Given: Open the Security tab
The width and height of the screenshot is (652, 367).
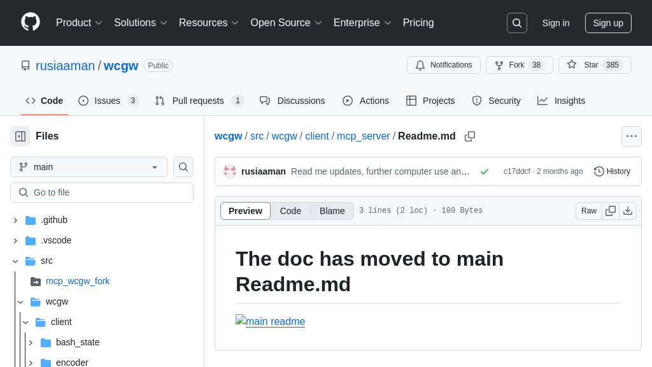Looking at the screenshot, I should click(x=496, y=101).
